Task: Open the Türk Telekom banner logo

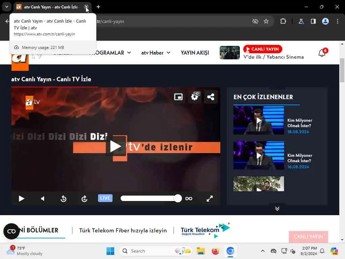Action: (x=205, y=230)
